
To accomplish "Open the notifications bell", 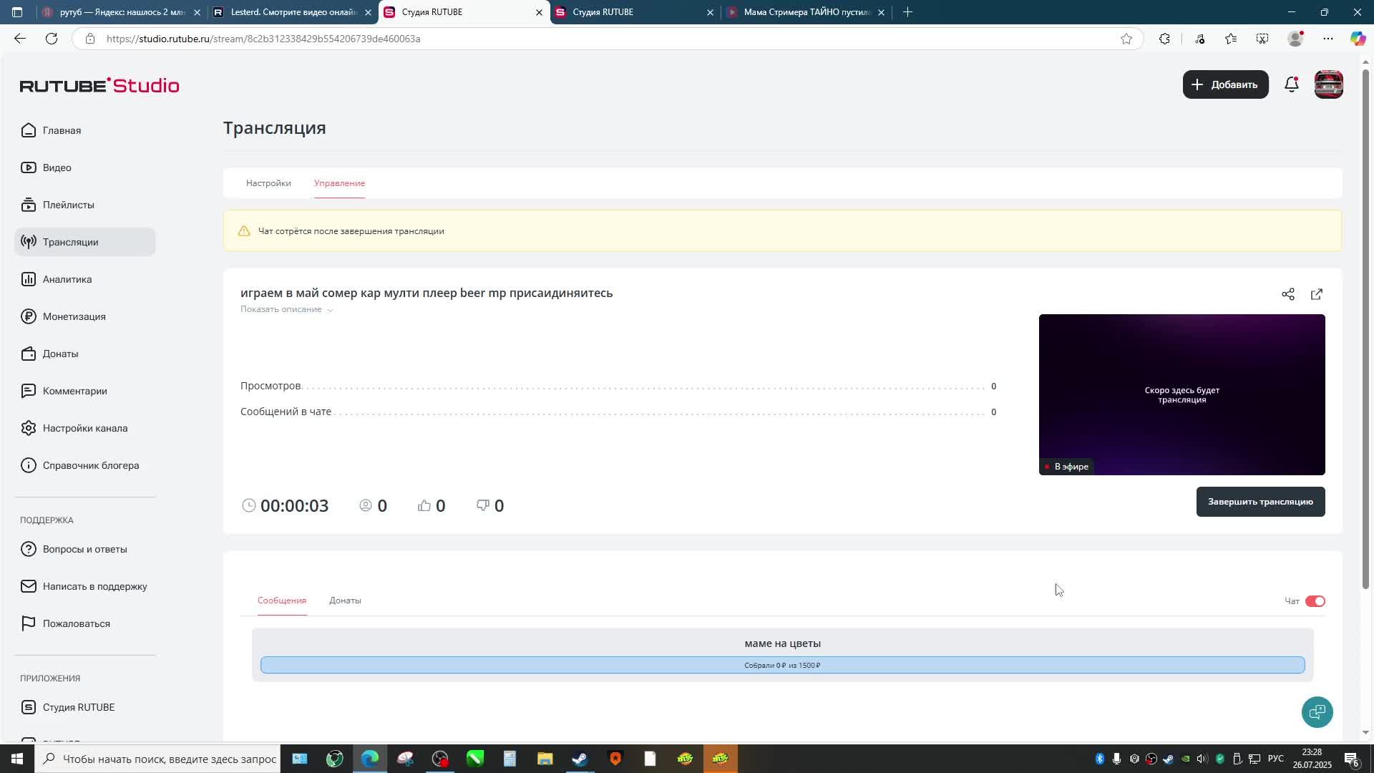I will point(1291,84).
